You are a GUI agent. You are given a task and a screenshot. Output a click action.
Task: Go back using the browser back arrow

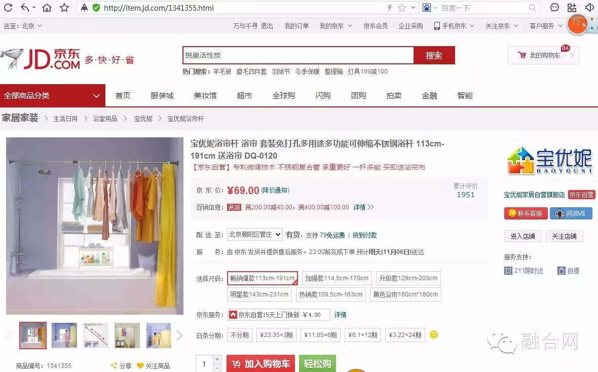(25, 8)
